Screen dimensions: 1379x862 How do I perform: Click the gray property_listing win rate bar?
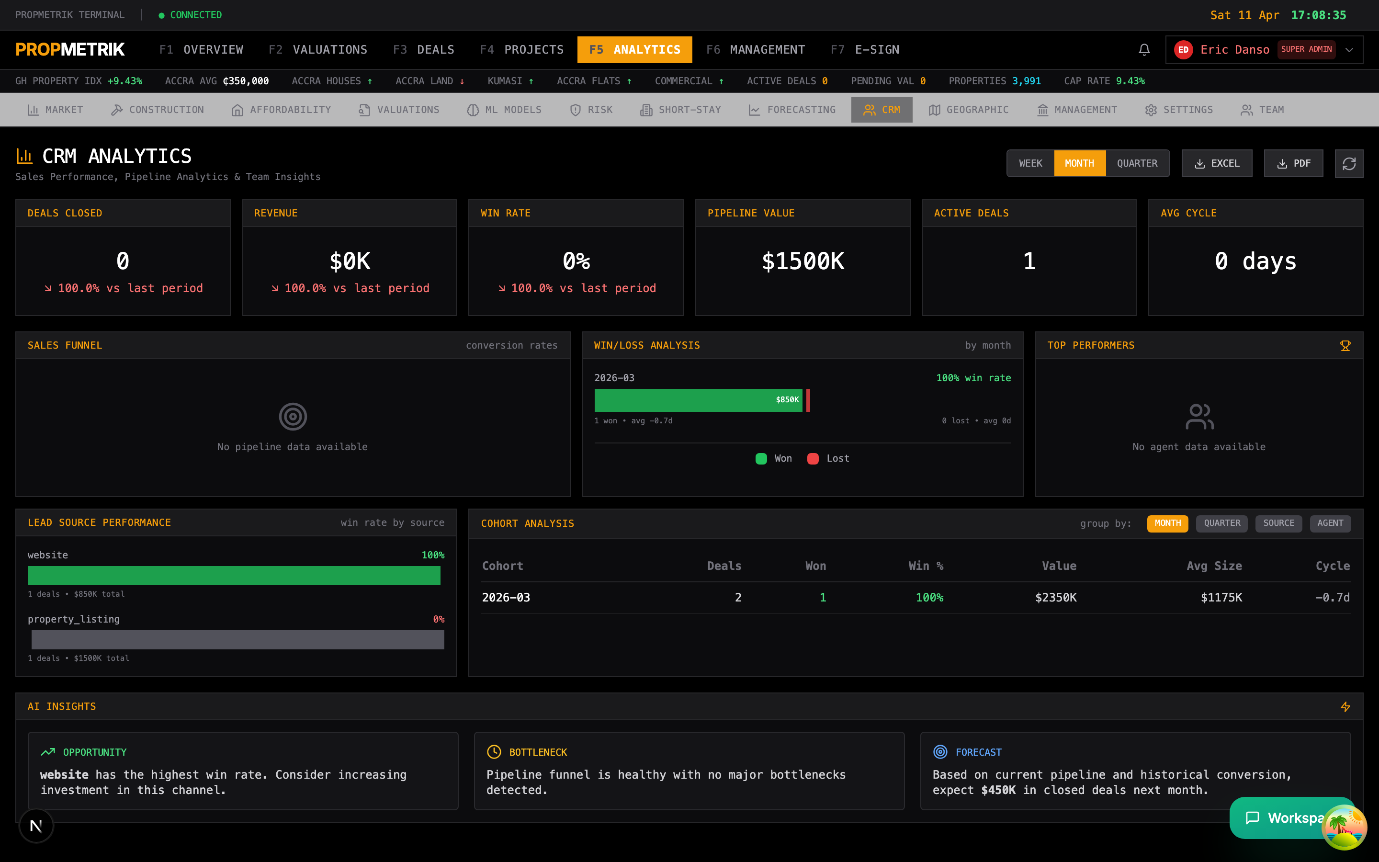(x=237, y=640)
